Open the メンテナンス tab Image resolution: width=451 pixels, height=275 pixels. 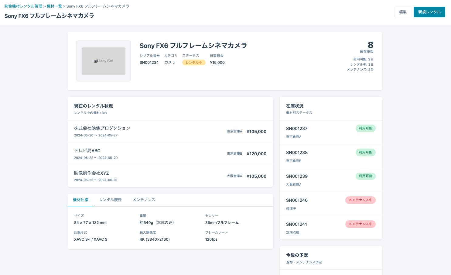[144, 200]
